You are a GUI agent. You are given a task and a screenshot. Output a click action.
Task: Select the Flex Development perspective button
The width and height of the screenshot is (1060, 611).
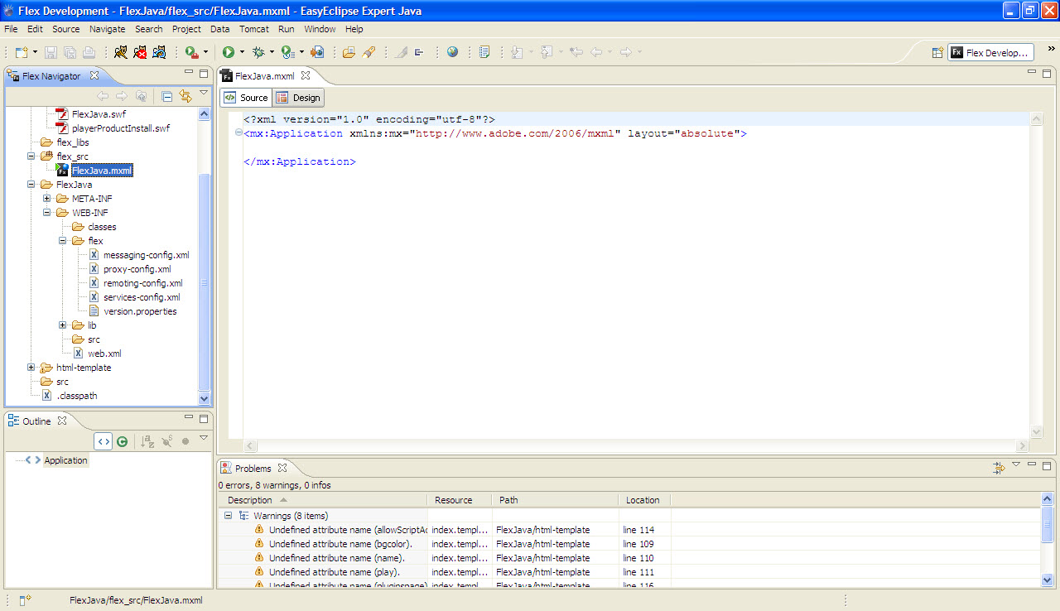[991, 52]
